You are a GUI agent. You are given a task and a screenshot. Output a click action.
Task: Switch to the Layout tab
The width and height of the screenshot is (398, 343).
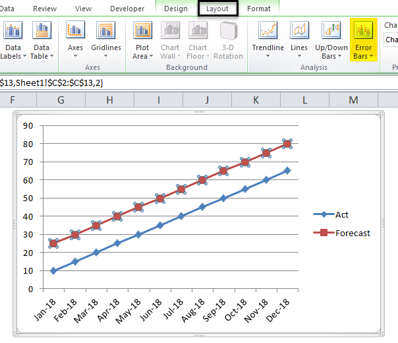pyautogui.click(x=217, y=9)
